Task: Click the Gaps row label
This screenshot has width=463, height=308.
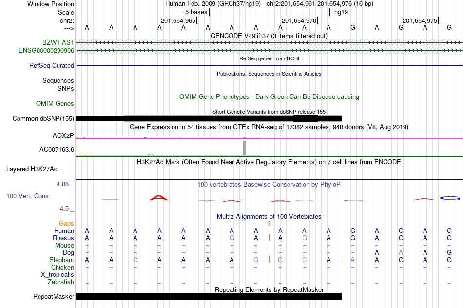Action: click(66, 224)
